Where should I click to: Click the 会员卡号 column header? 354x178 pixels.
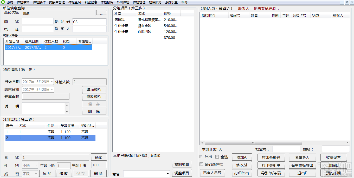301,15
